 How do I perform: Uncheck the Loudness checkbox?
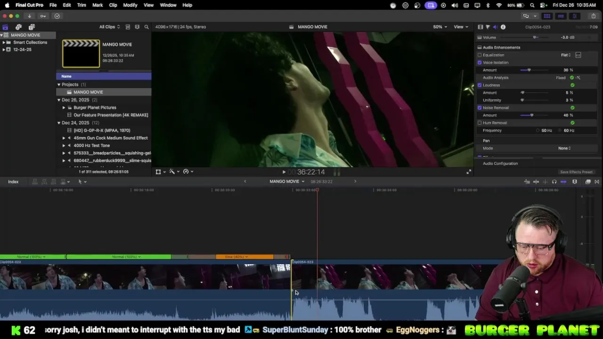(x=480, y=85)
